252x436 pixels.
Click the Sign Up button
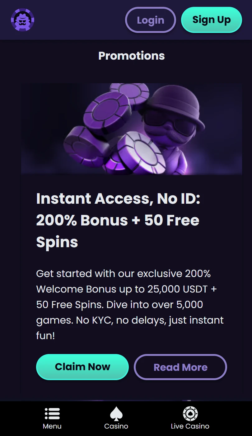point(212,20)
